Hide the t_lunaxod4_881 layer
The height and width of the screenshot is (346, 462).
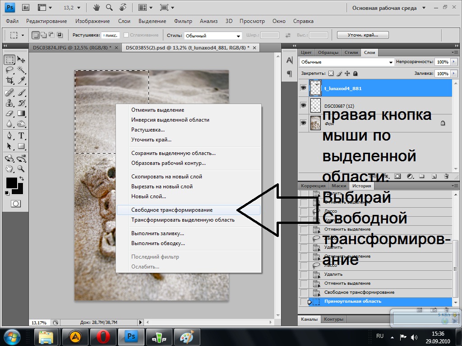[303, 88]
